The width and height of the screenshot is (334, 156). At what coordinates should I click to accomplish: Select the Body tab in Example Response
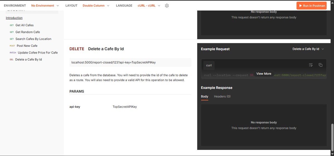point(205,96)
